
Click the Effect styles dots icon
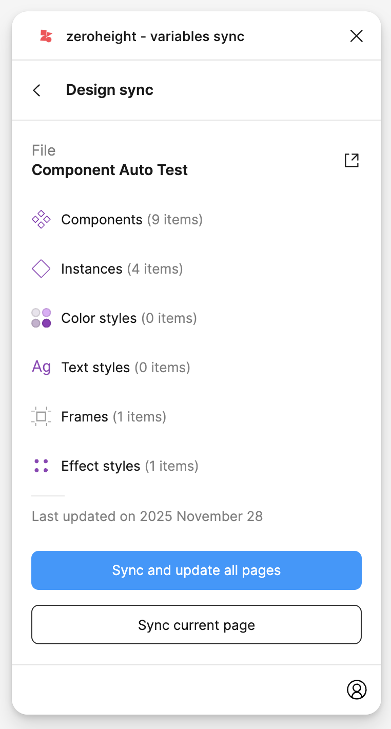[x=41, y=466]
